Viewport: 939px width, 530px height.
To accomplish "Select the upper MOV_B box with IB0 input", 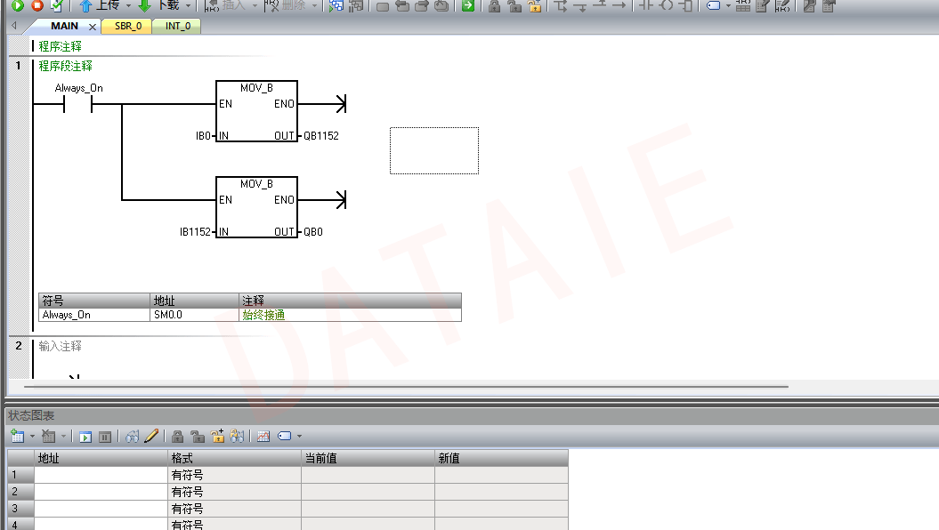I will click(257, 111).
